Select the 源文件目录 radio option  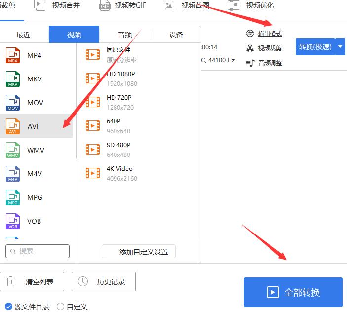(x=8, y=307)
